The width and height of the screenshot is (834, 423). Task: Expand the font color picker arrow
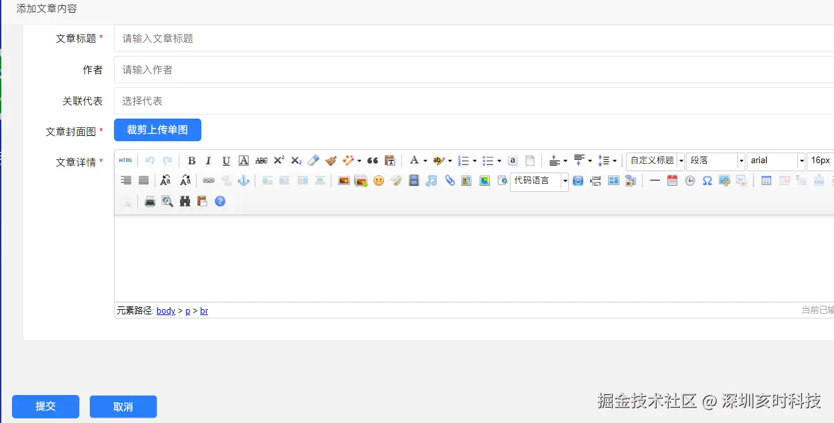425,161
